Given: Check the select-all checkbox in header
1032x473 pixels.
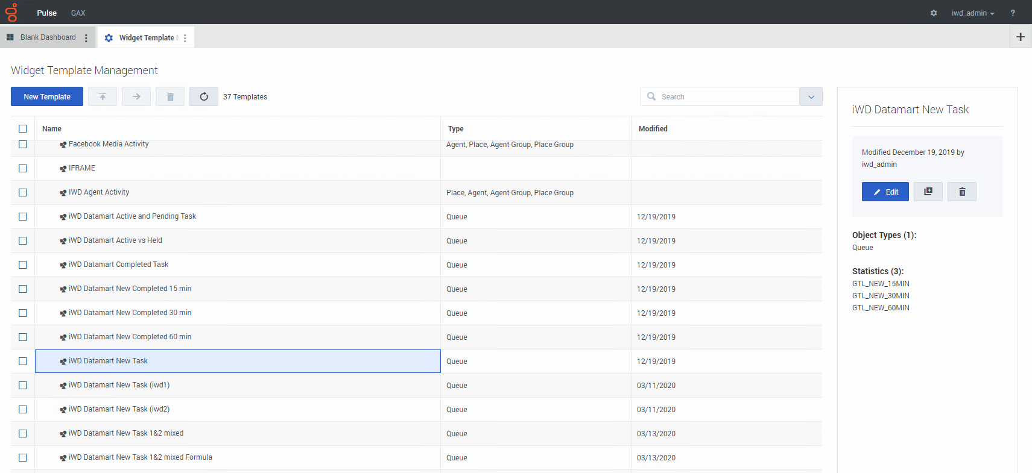Looking at the screenshot, I should coord(23,128).
